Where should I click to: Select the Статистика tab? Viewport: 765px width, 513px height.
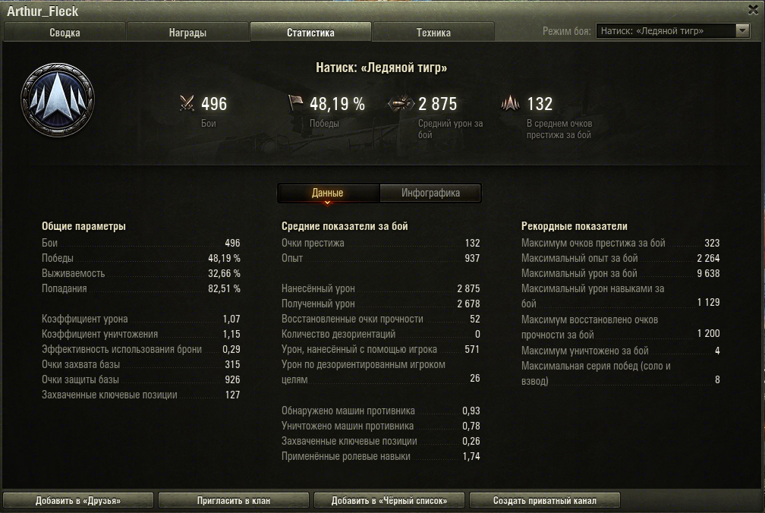(x=311, y=32)
